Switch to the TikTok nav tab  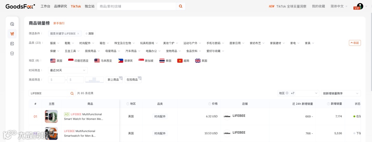(x=76, y=7)
